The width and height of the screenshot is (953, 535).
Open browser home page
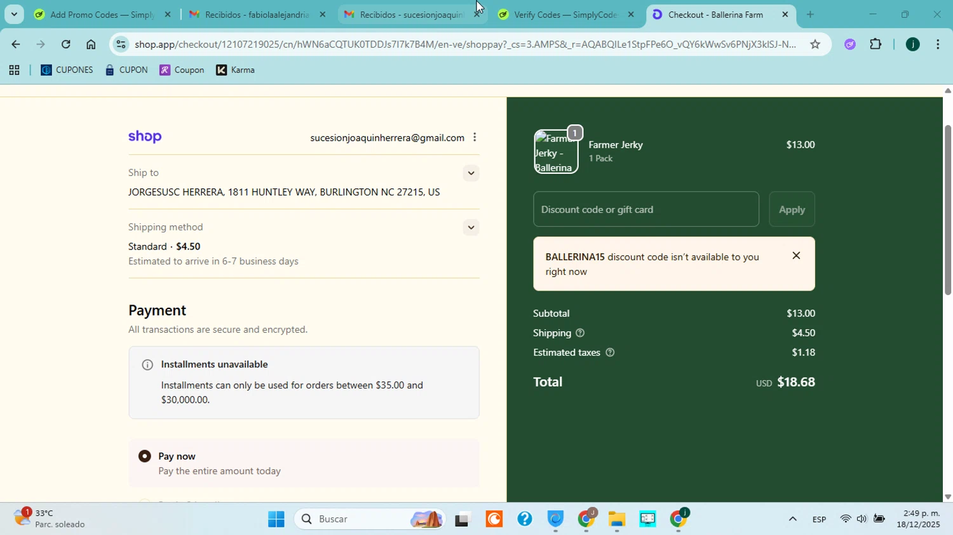point(91,44)
